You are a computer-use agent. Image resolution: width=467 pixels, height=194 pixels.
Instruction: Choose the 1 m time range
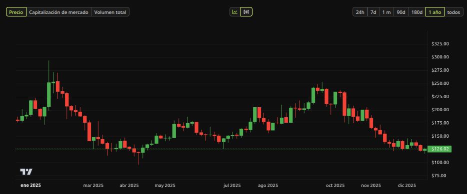click(386, 12)
